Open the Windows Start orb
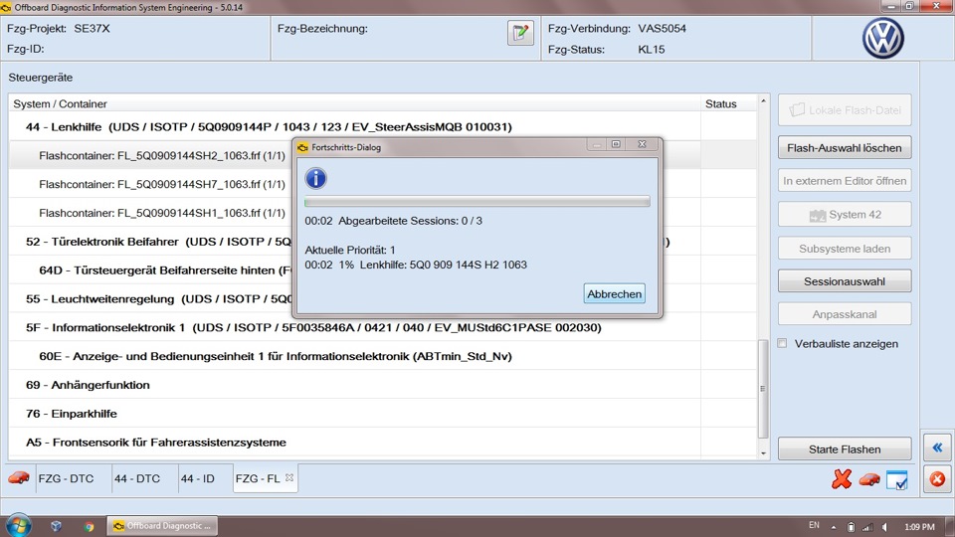 18,525
